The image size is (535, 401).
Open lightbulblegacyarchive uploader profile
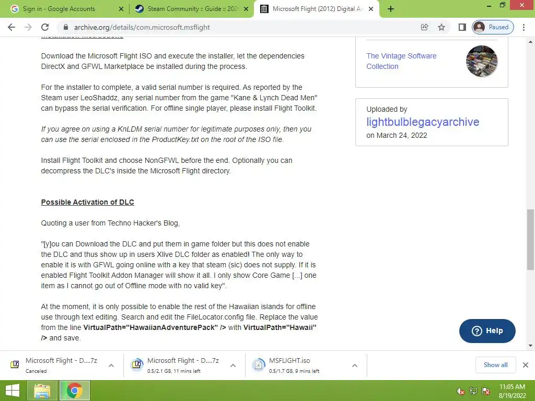pos(423,122)
